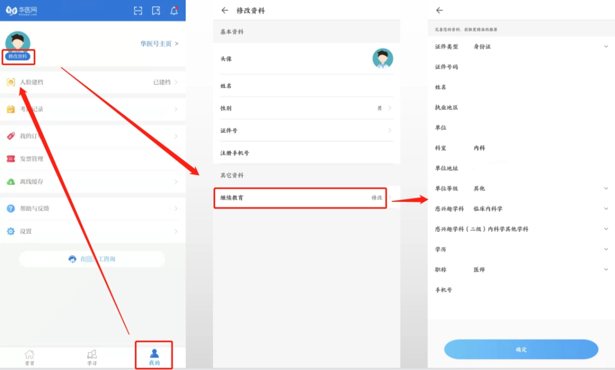The height and width of the screenshot is (370, 615).
Task: Select the 我的 profile tab
Action: click(154, 357)
